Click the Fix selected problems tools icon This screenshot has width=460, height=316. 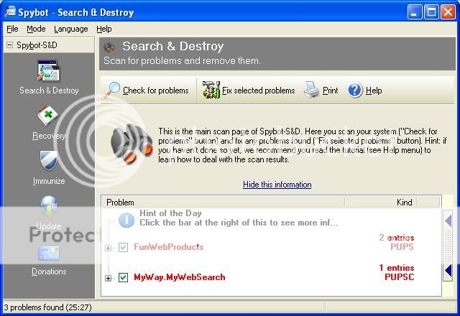point(211,90)
